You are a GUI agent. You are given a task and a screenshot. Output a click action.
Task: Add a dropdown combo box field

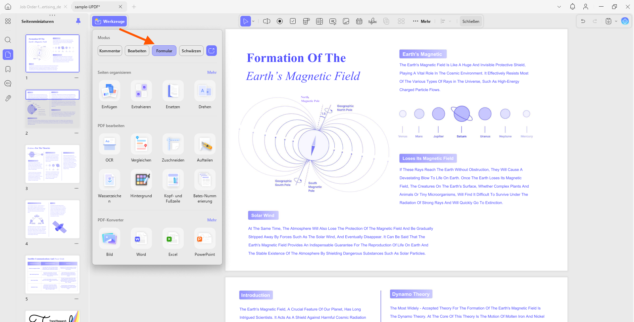click(x=306, y=21)
